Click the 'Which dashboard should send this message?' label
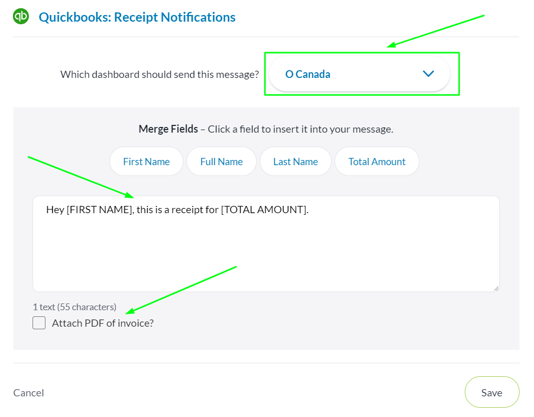Viewport: 534px width, 417px height. pos(160,74)
